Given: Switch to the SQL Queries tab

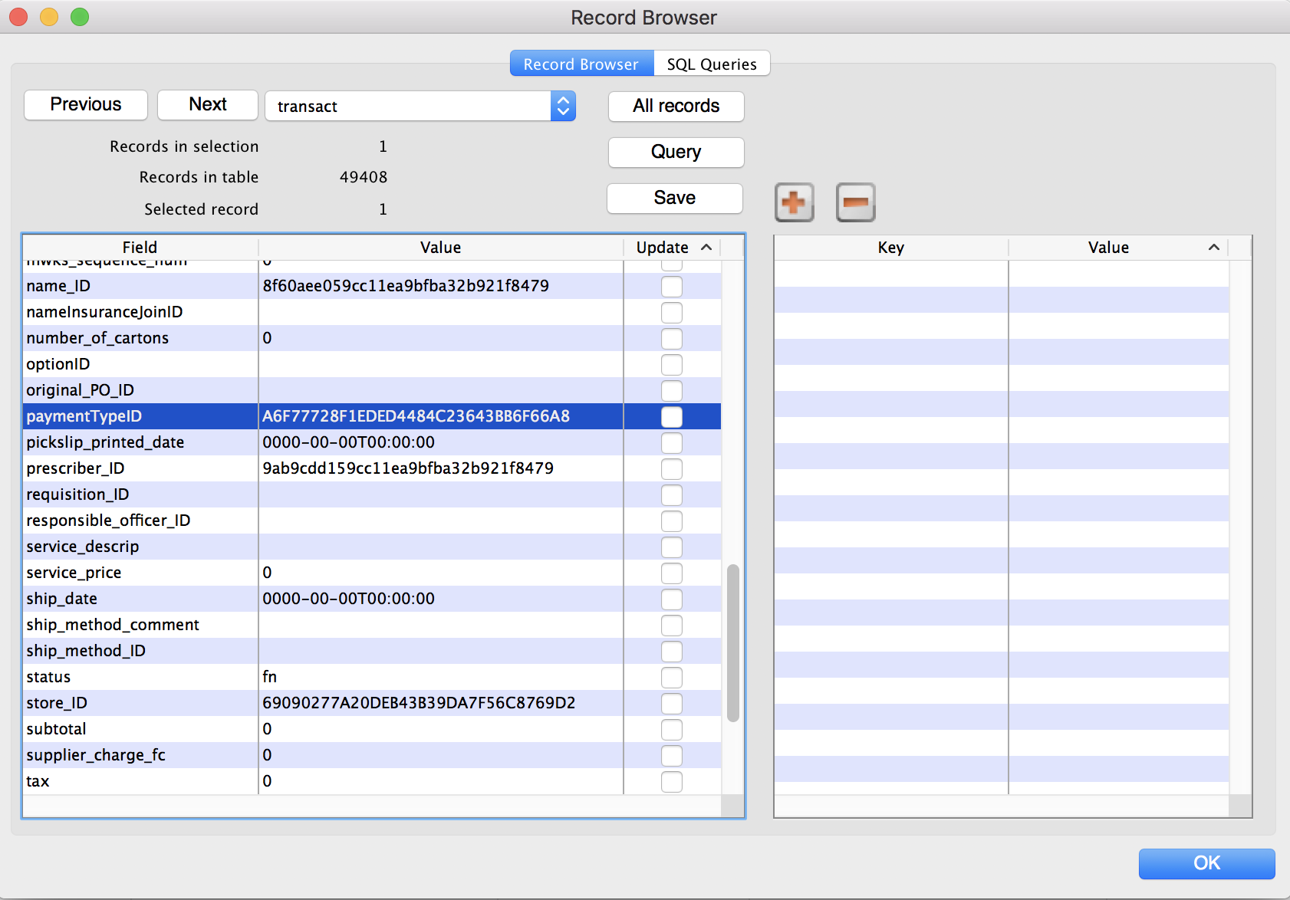Looking at the screenshot, I should click(712, 64).
